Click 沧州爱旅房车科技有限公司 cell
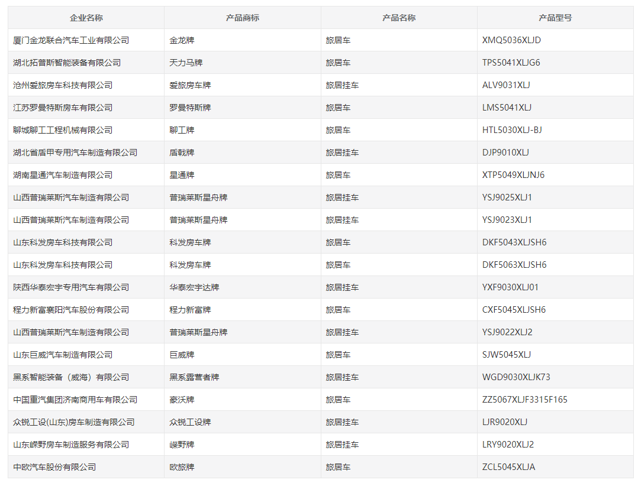 [86, 85]
